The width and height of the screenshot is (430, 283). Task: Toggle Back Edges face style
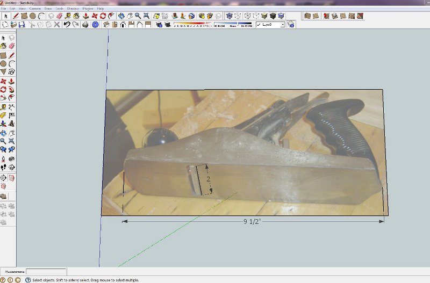point(238,16)
